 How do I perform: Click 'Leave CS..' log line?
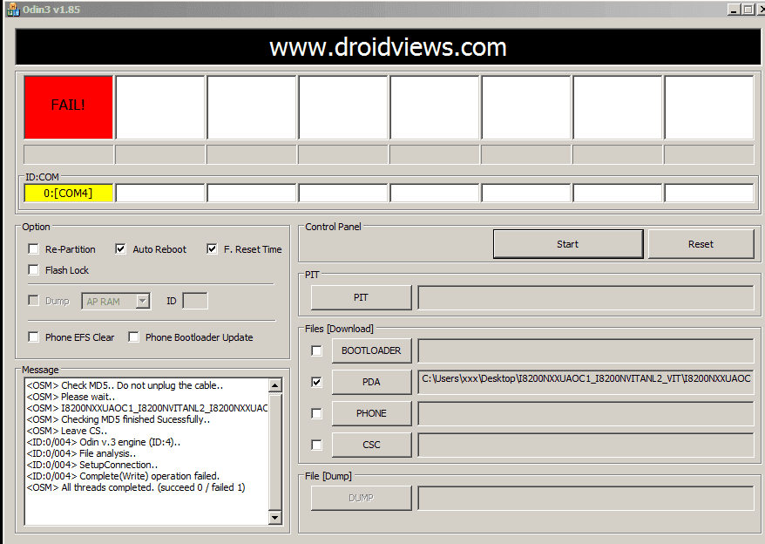(67, 431)
